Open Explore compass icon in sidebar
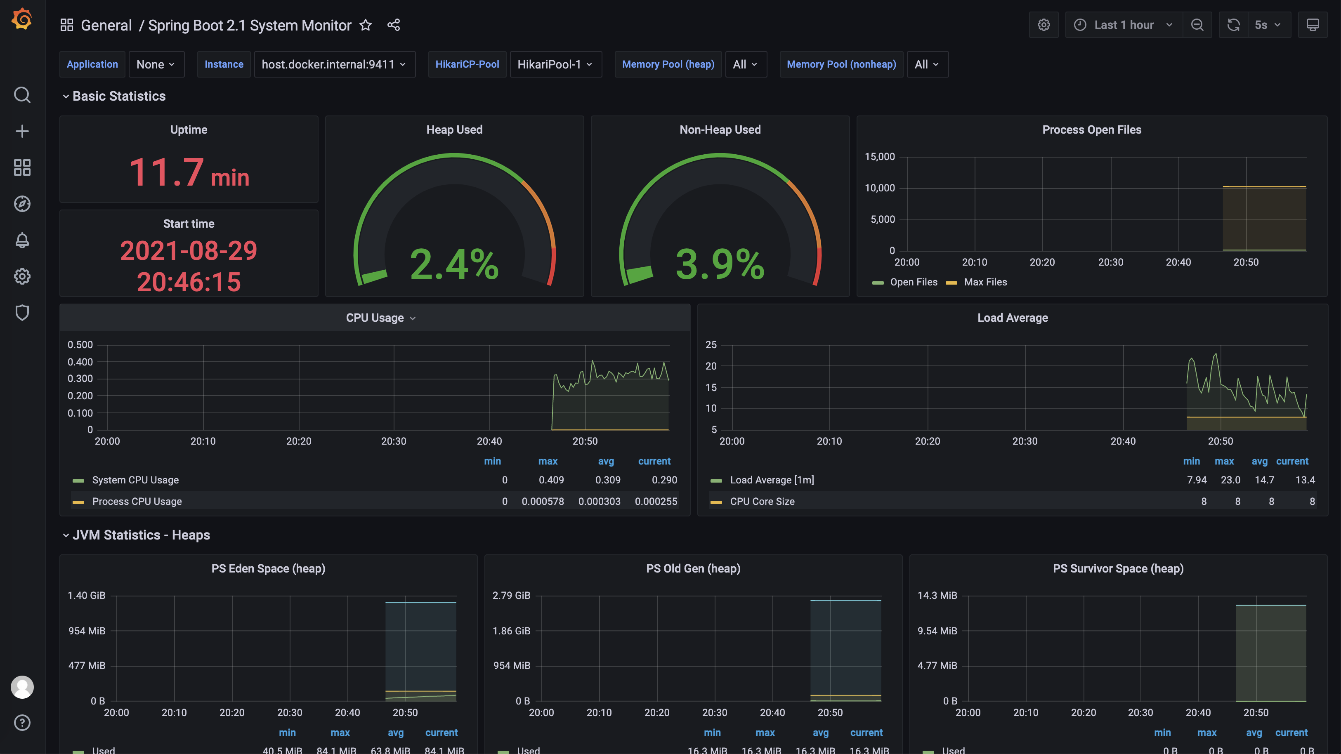This screenshot has height=754, width=1341. click(22, 204)
